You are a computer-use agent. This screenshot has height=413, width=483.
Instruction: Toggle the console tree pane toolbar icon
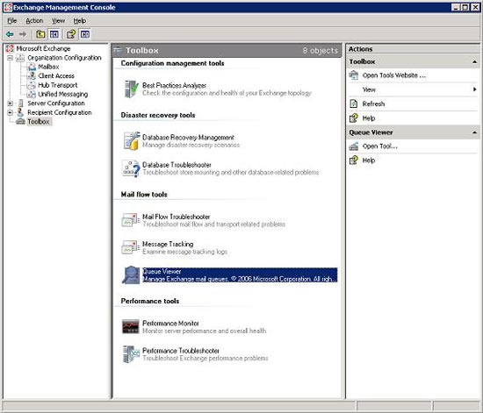[x=54, y=34]
